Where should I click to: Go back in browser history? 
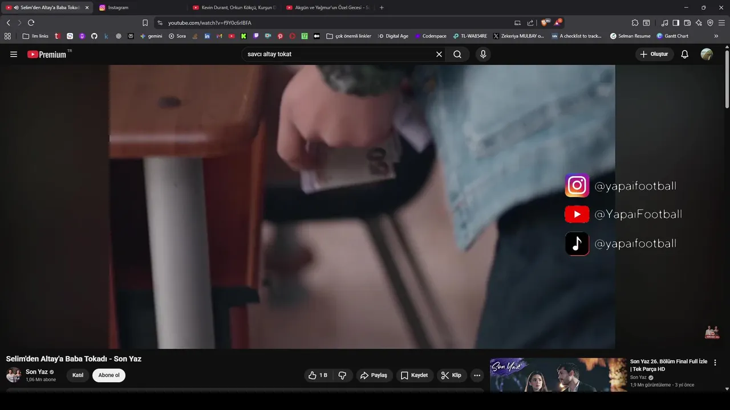click(x=8, y=23)
